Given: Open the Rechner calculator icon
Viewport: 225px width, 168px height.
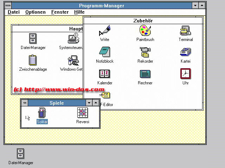Looking at the screenshot, I should (145, 74).
